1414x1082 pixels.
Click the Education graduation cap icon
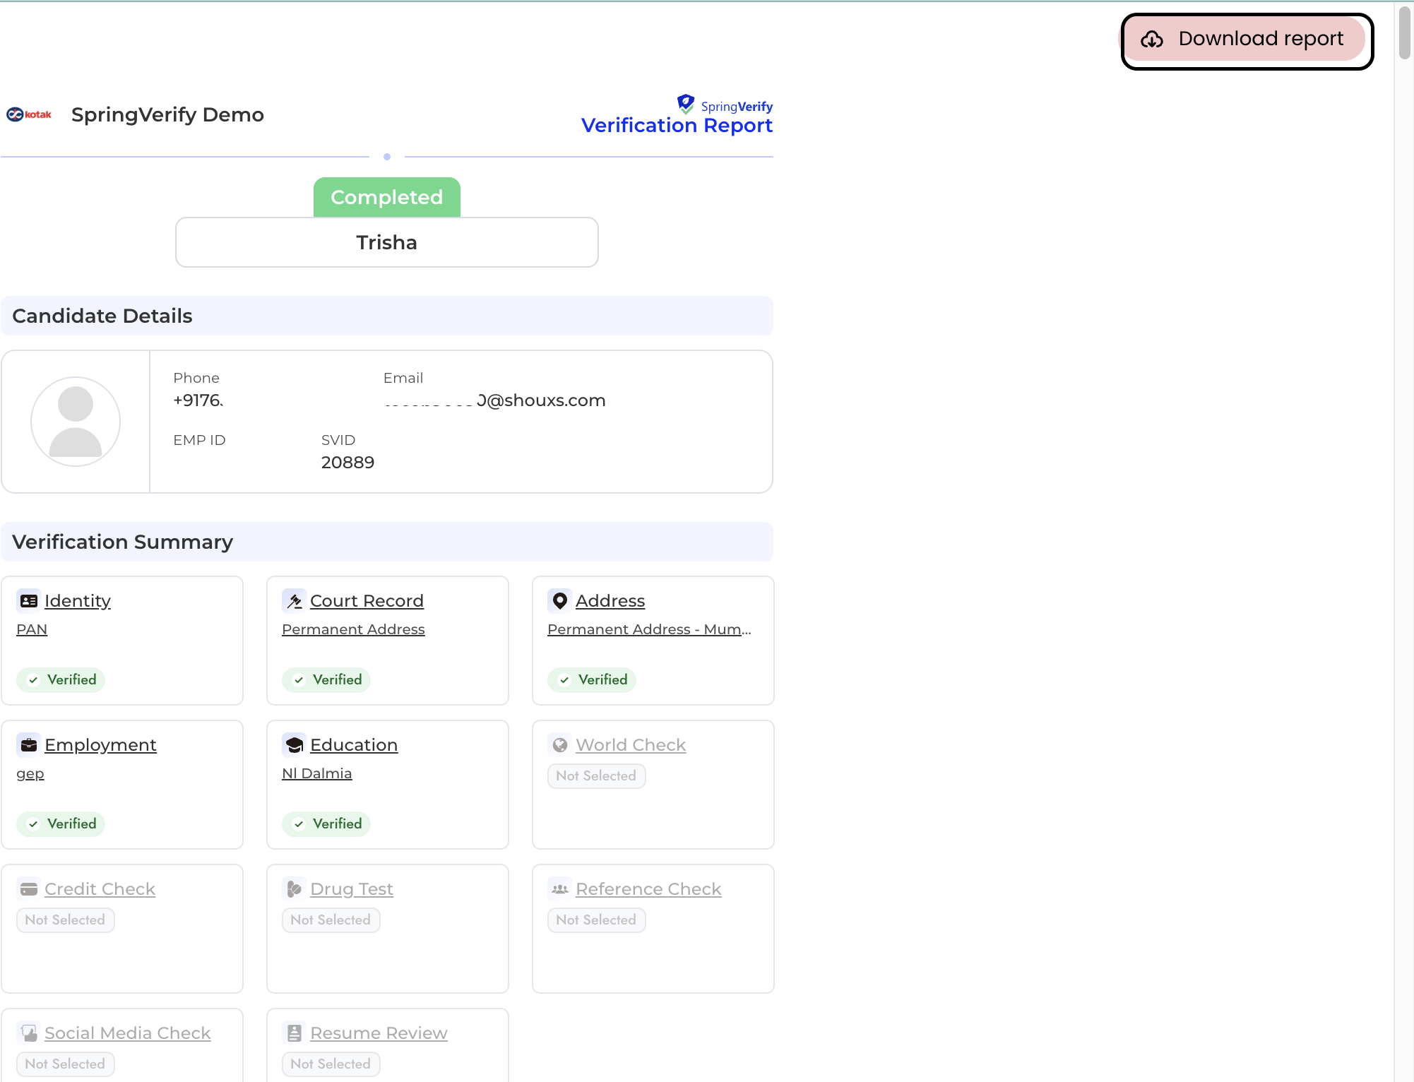(294, 745)
